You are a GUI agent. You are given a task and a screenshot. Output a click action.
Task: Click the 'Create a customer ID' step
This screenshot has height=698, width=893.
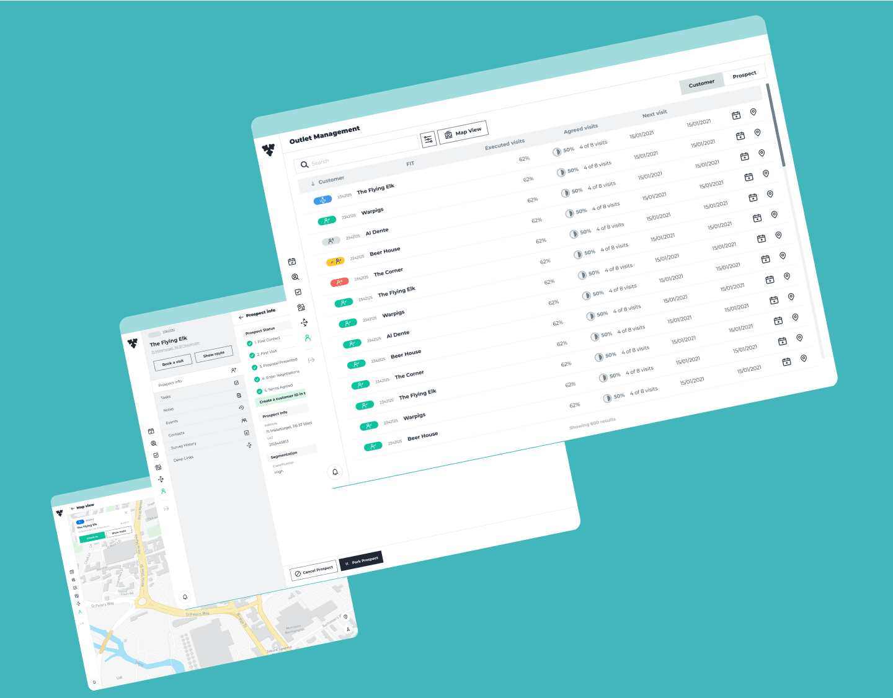(x=282, y=397)
